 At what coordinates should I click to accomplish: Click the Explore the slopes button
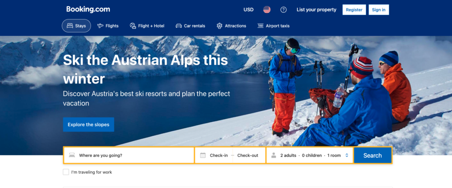(88, 124)
